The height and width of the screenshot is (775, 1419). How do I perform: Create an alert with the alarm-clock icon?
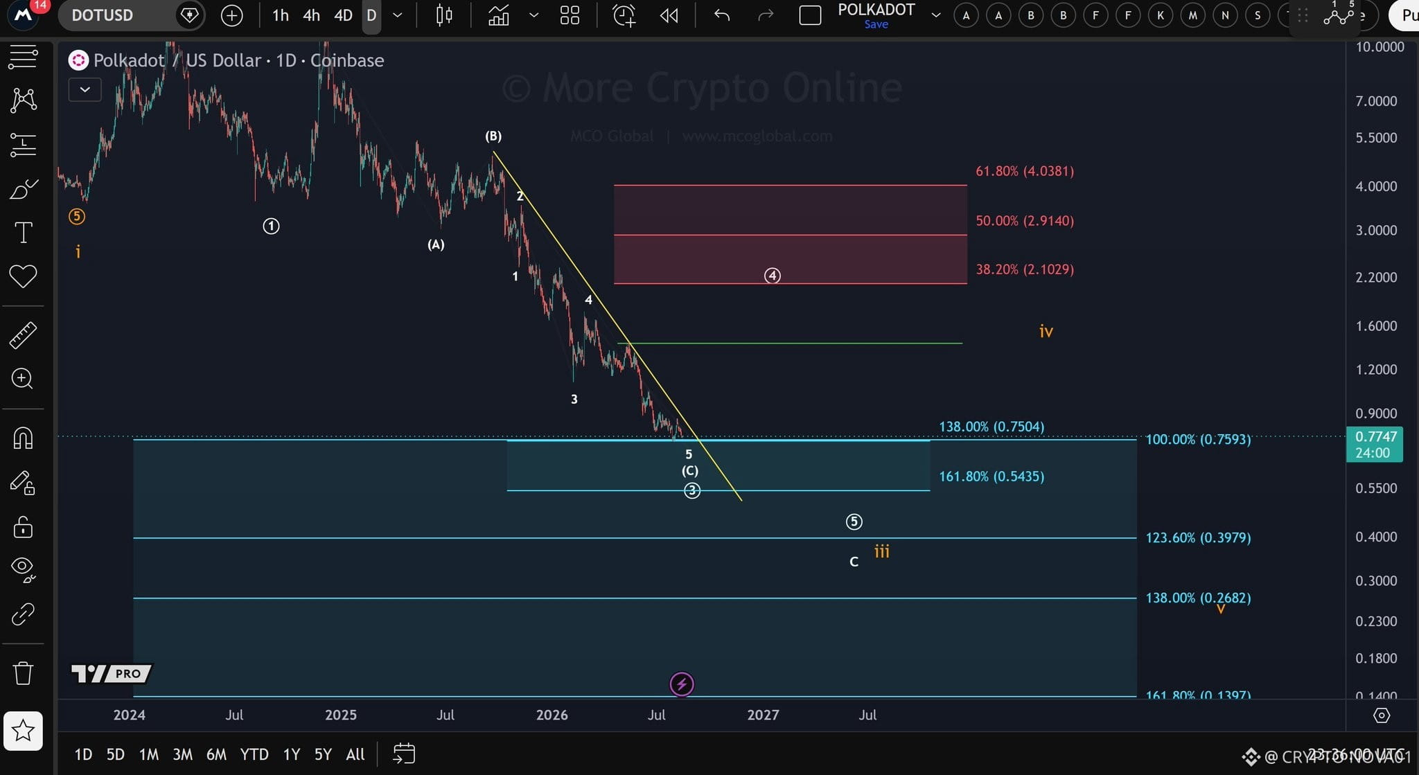[624, 15]
